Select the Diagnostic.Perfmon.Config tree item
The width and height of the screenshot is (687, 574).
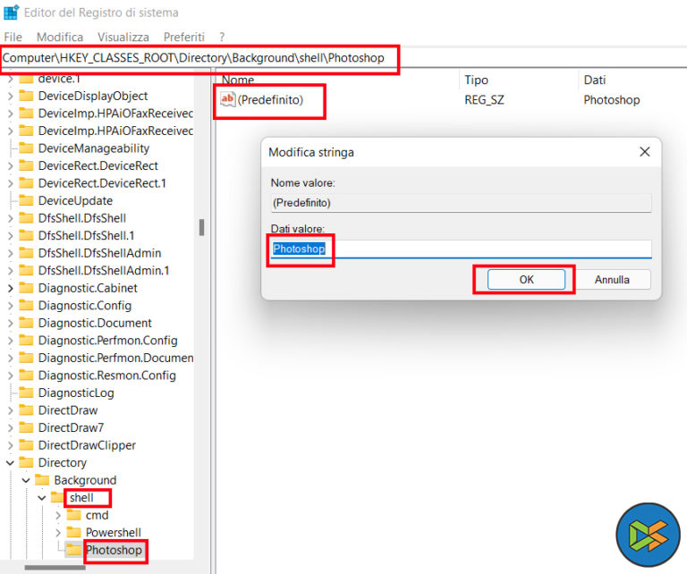click(x=107, y=340)
